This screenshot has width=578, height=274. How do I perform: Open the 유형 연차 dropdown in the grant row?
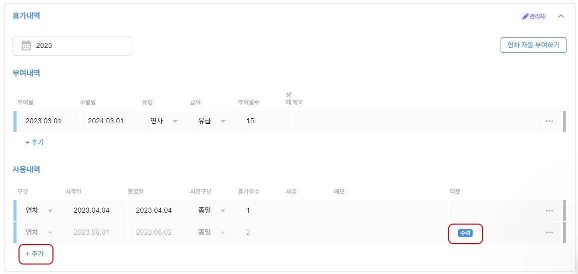coord(164,121)
